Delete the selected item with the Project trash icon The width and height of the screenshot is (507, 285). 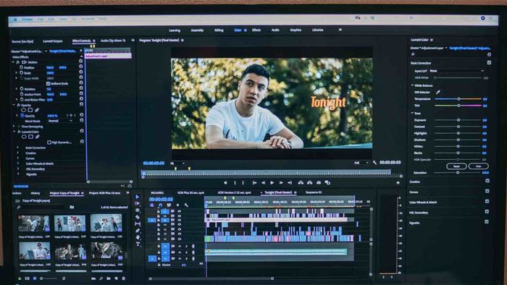click(x=124, y=278)
